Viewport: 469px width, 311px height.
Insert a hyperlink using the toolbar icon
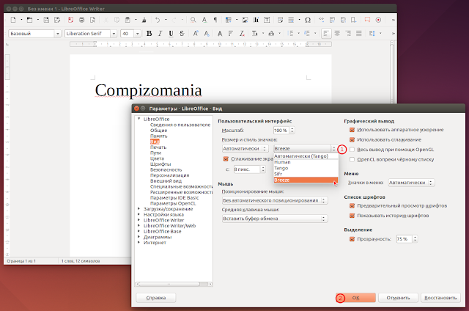point(321,20)
